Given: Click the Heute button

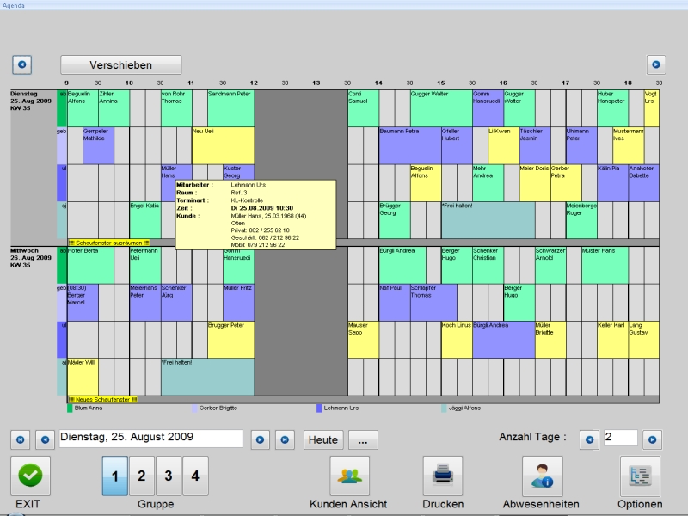Looking at the screenshot, I should pos(323,439).
